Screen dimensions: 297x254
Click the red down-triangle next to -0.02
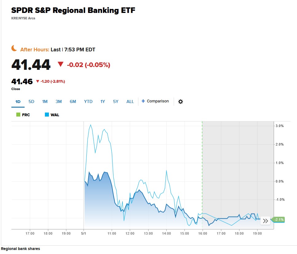click(61, 64)
